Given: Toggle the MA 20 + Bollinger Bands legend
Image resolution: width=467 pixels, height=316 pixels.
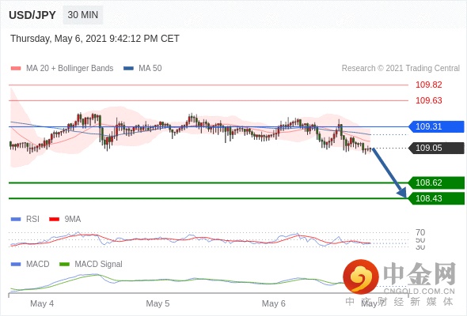Looking at the screenshot, I should tap(62, 69).
